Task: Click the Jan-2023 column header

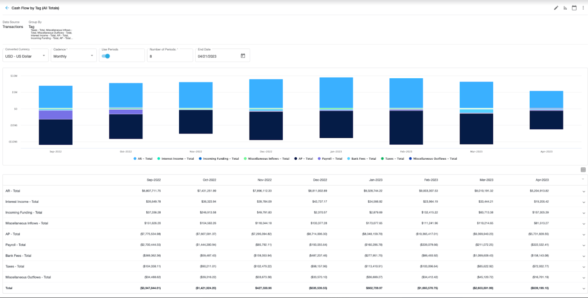Action: [x=374, y=180]
